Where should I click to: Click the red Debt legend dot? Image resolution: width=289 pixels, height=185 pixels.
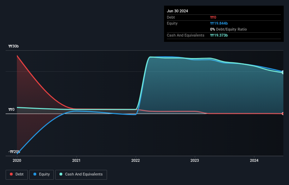click(x=11, y=174)
